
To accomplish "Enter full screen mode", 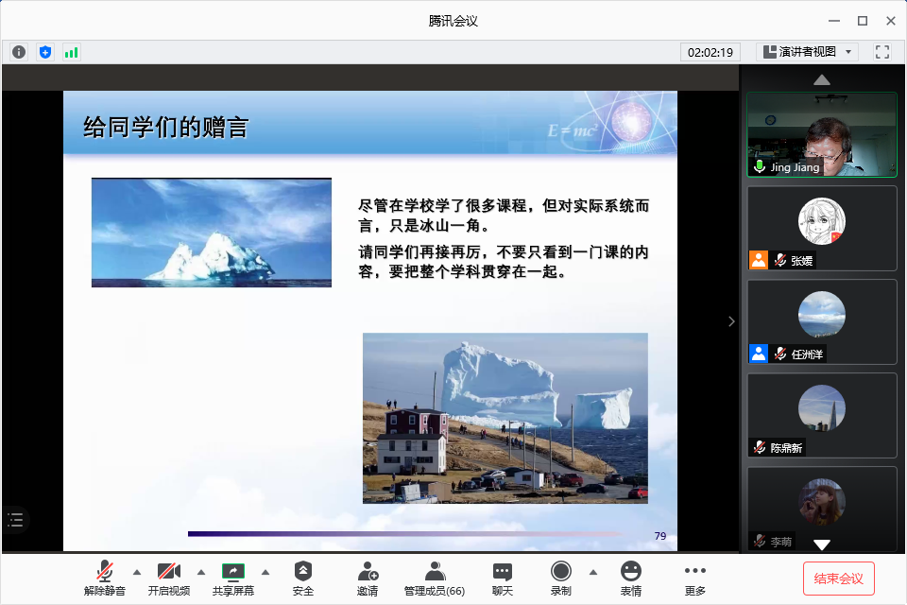I will click(x=882, y=52).
